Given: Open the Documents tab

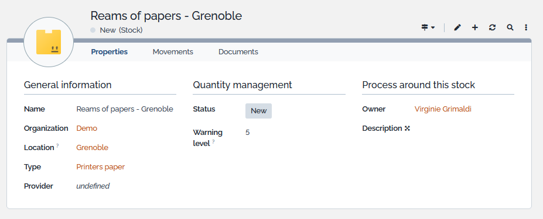Looking at the screenshot, I should point(238,52).
